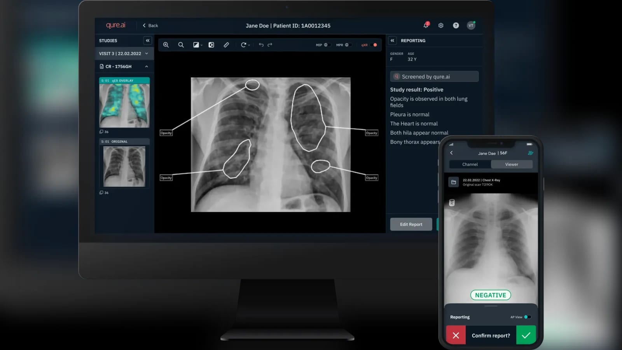Choose the window level contrast tool
The height and width of the screenshot is (350, 622).
tap(196, 45)
